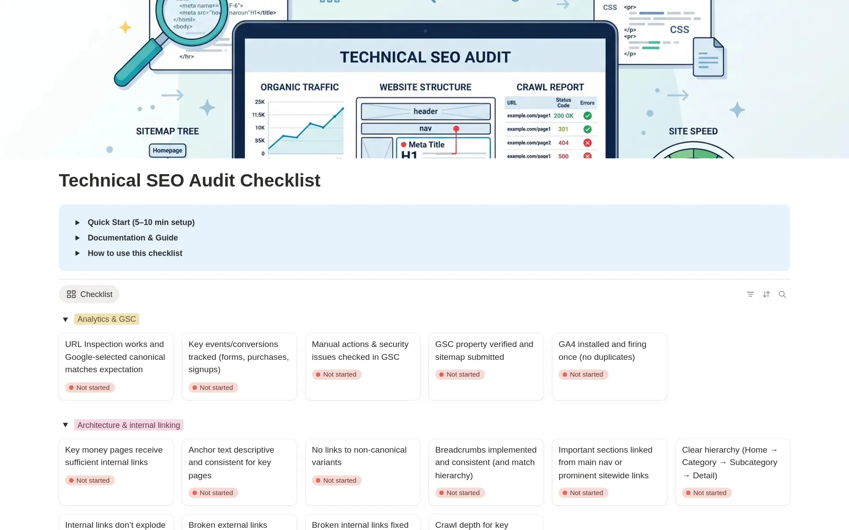Image resolution: width=849 pixels, height=530 pixels.
Task: Open database search magnifier icon
Action: (x=782, y=294)
